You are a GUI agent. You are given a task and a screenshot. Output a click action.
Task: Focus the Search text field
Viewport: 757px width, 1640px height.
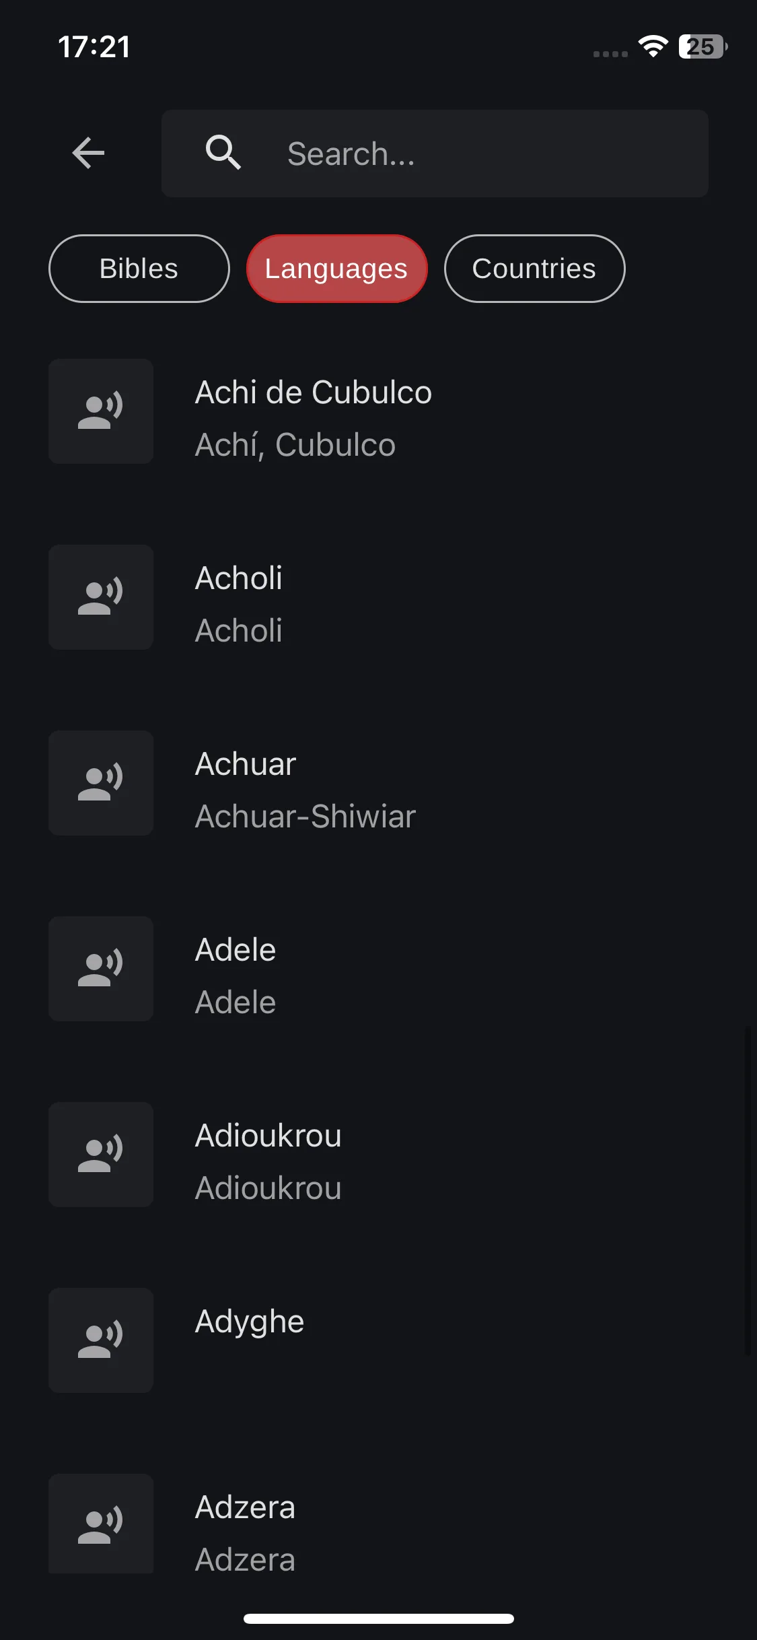tap(435, 153)
